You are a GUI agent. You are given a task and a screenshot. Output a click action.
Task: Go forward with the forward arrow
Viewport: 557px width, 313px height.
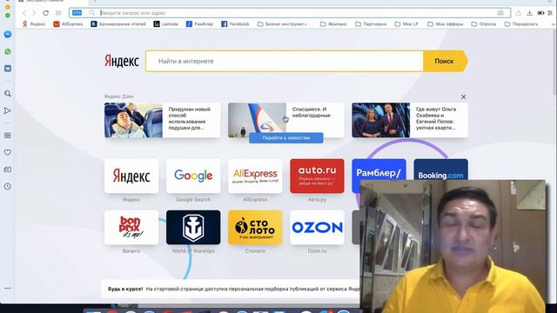35,13
